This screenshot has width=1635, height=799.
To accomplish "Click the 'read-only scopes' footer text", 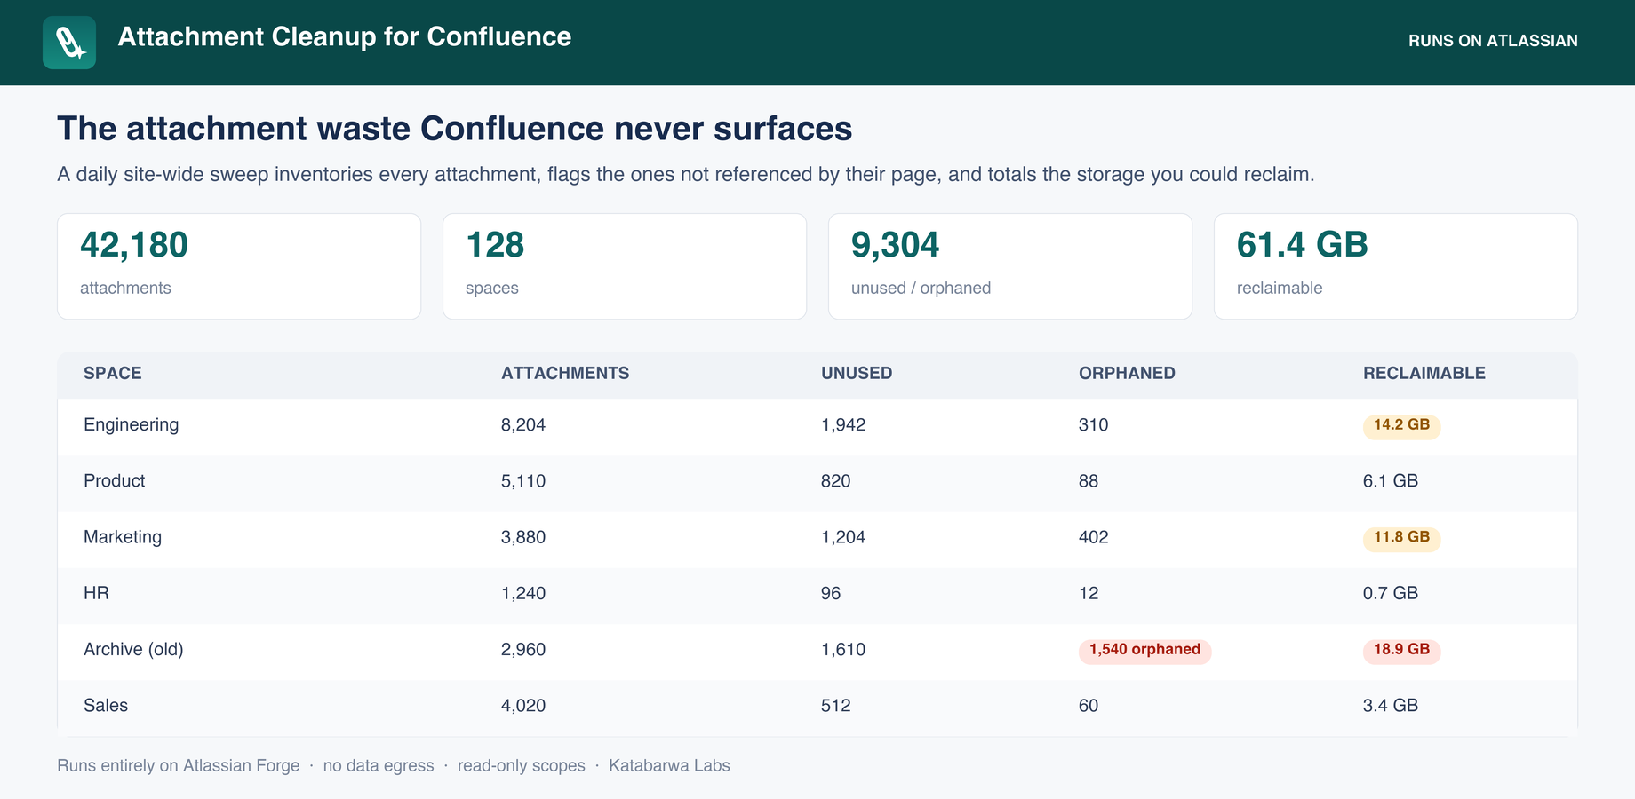I will 522,766.
